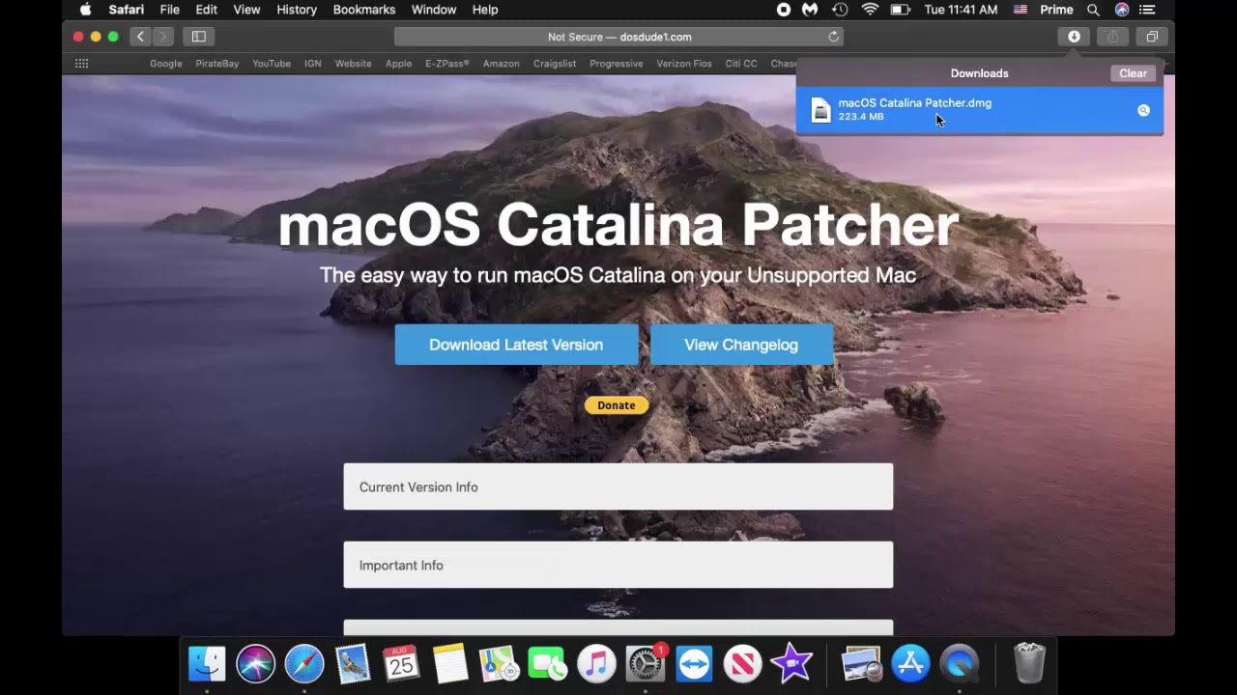Open the PirateBay bookmark
This screenshot has width=1237, height=695.
pyautogui.click(x=217, y=64)
